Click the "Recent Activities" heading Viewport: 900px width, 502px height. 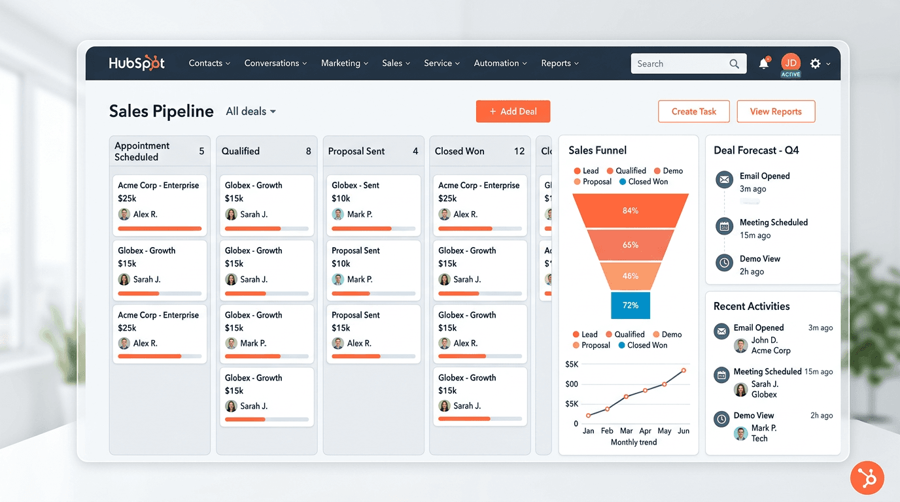(x=752, y=307)
